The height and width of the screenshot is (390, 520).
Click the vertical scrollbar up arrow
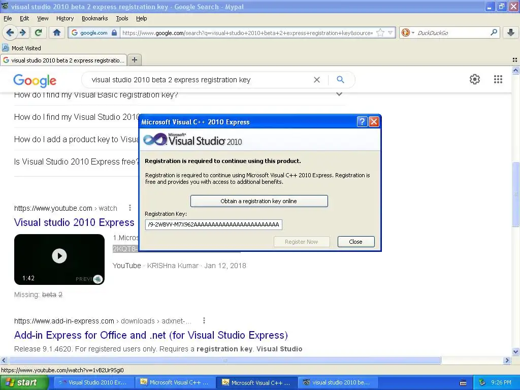point(516,70)
